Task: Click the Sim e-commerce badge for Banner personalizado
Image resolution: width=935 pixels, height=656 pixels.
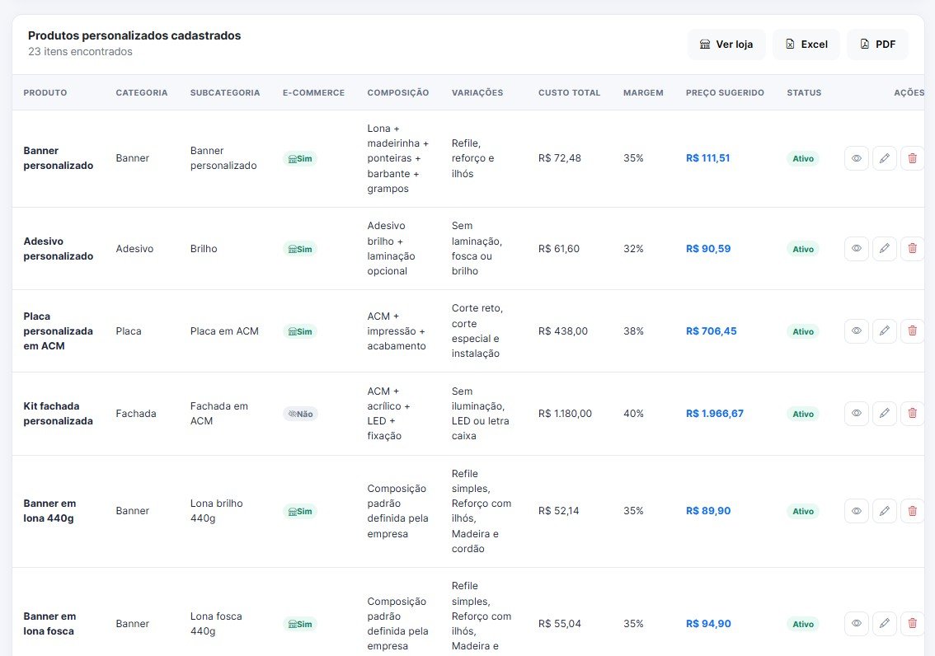Action: pyautogui.click(x=300, y=158)
